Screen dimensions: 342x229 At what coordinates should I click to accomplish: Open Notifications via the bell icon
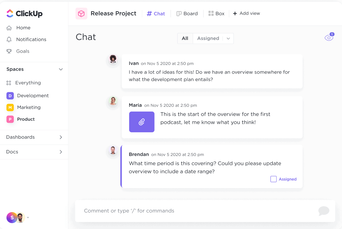(9, 40)
